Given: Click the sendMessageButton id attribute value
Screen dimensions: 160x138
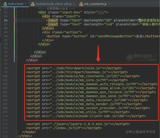Looking at the screenshot, I should tap(115, 36).
